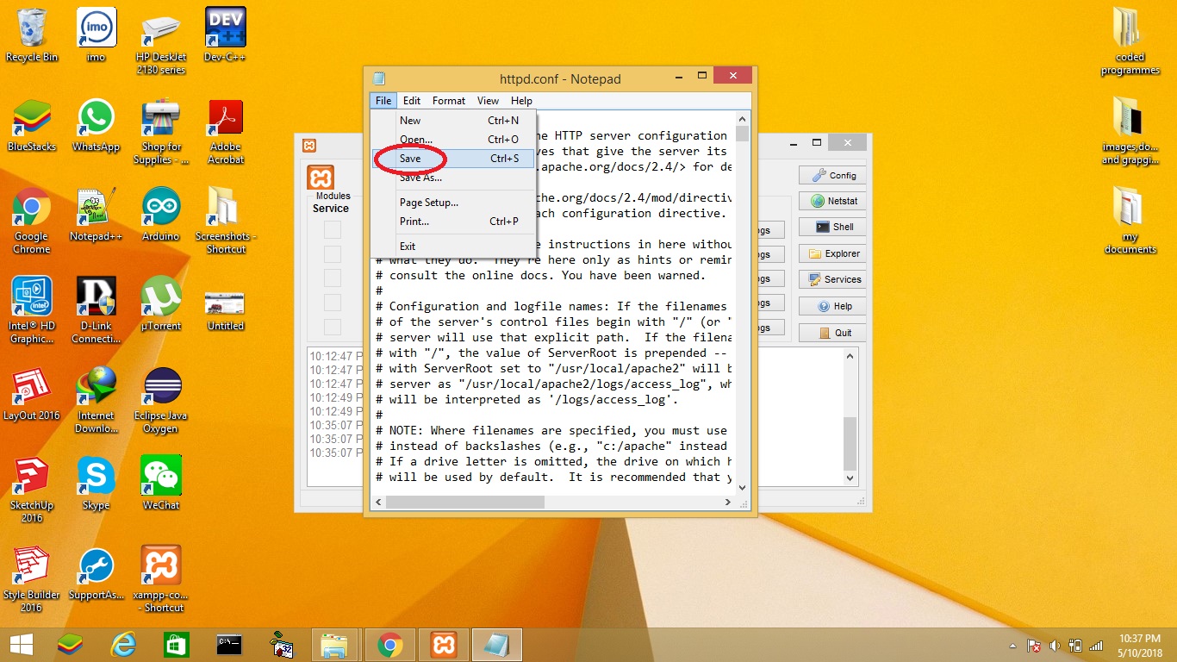1177x662 pixels.
Task: Click Notepad horizontal scrollbar right arrow
Action: coord(728,501)
